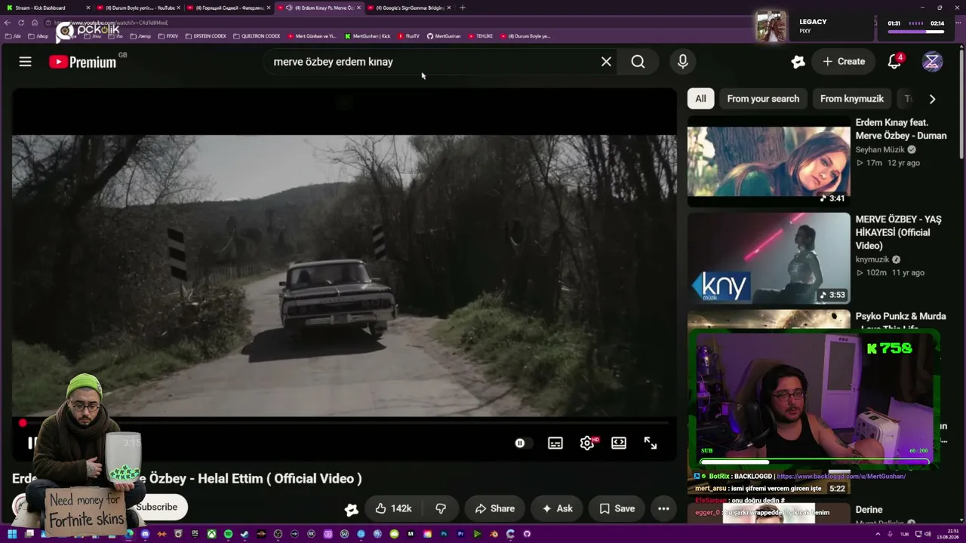Clear the search box text
This screenshot has height=543, width=966.
coord(606,62)
